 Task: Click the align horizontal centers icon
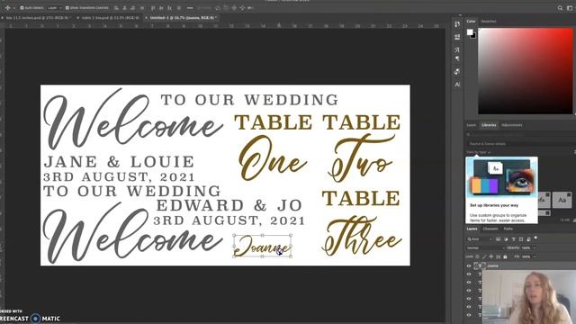(124, 8)
